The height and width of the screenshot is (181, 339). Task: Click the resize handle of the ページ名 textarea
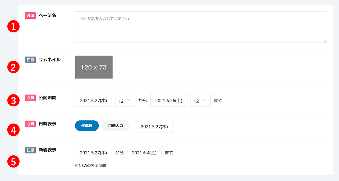pyautogui.click(x=325, y=41)
